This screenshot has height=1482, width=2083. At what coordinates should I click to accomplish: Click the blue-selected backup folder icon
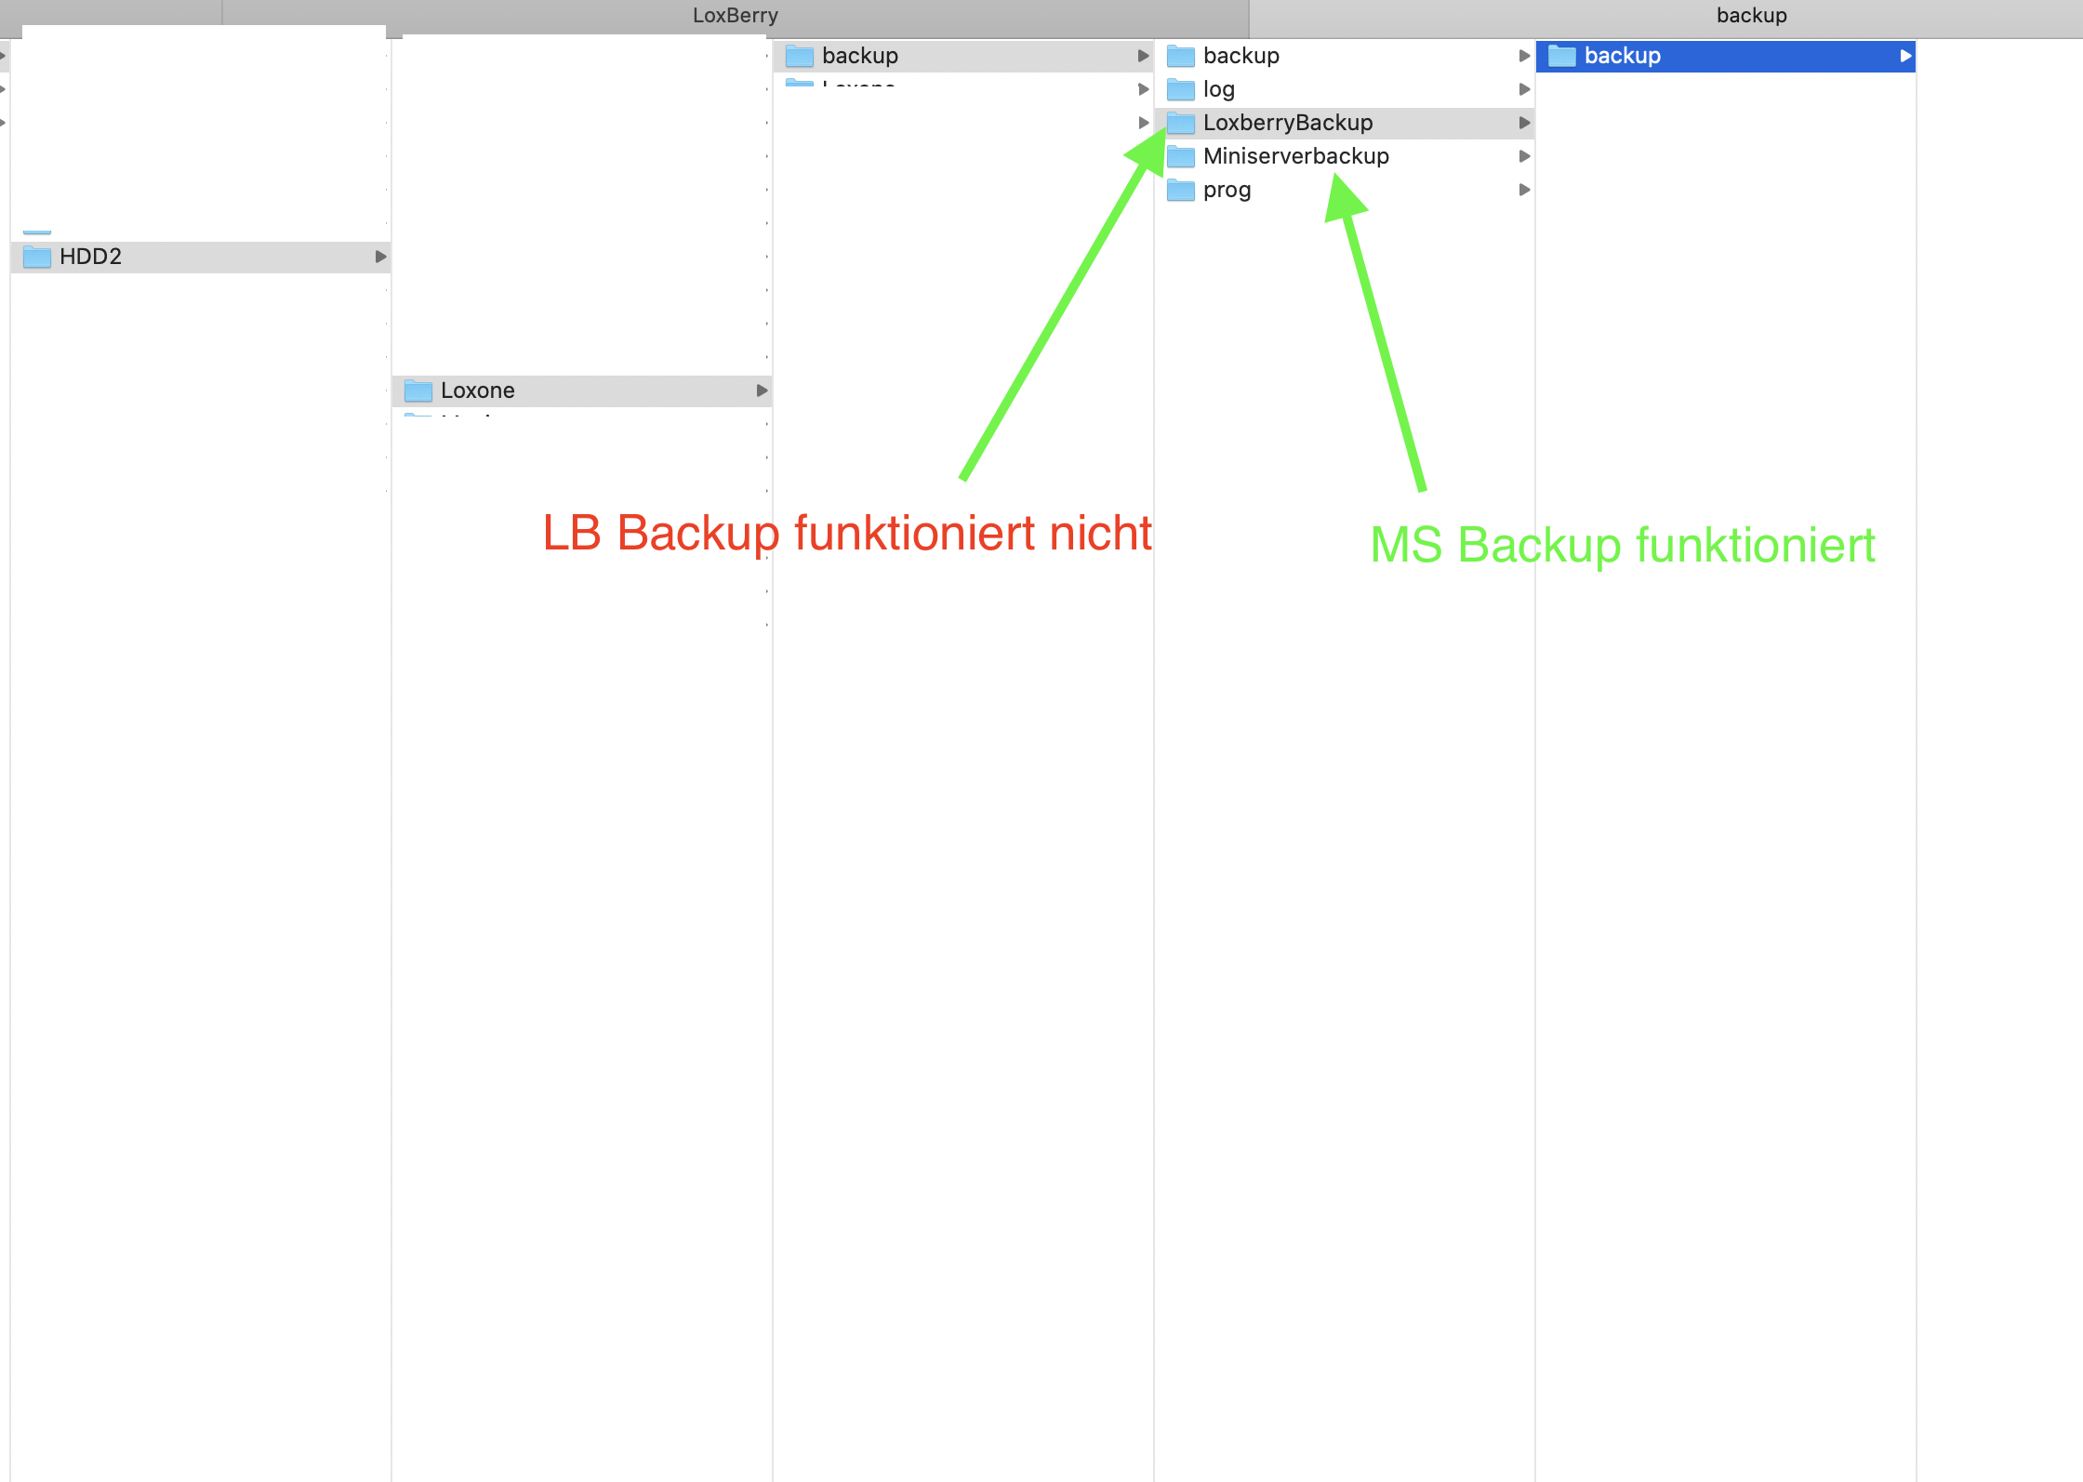(1562, 56)
